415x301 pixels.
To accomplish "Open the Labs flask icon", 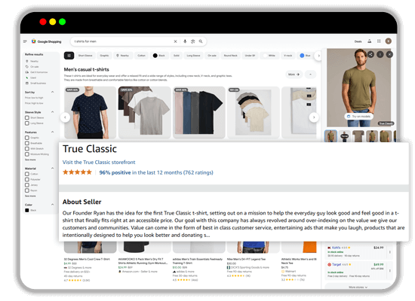I will [x=370, y=41].
